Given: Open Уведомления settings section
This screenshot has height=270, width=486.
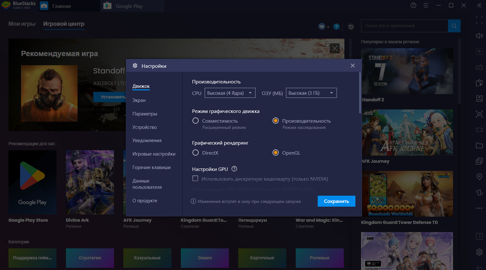Looking at the screenshot, I should [x=147, y=140].
